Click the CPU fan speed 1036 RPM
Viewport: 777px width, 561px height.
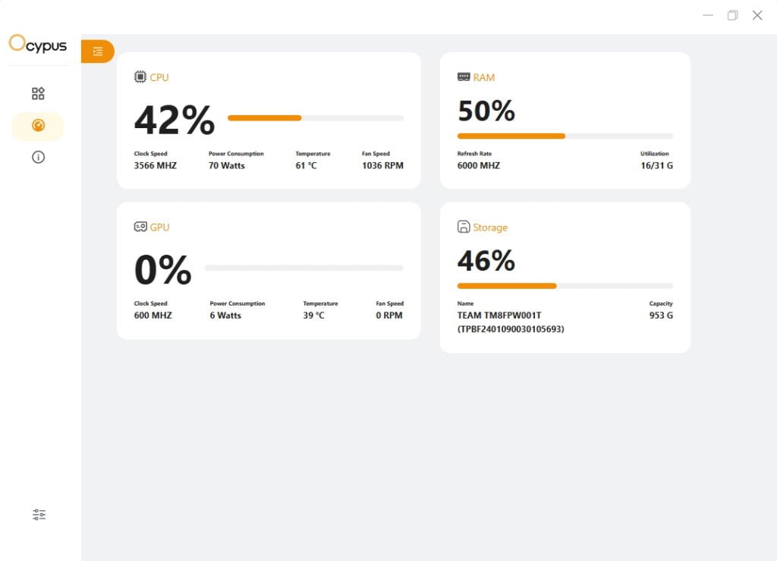(382, 165)
